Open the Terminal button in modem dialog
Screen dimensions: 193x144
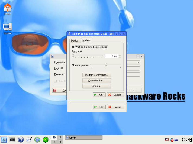click(x=97, y=86)
